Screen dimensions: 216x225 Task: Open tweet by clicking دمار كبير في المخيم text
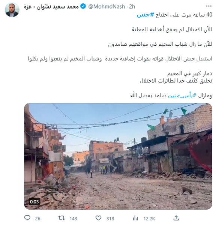coord(190,73)
